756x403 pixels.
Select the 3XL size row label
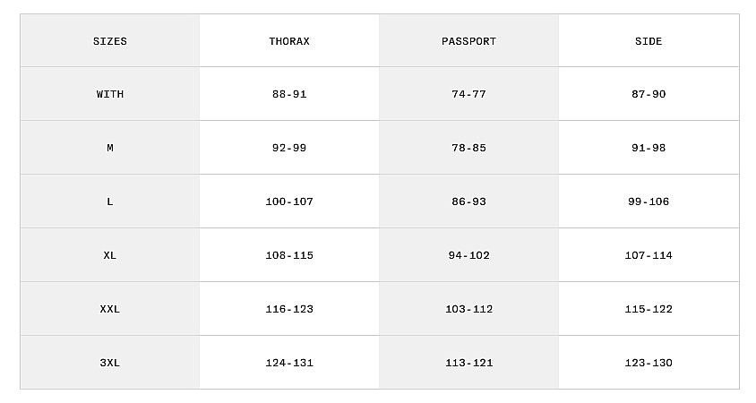coord(110,363)
